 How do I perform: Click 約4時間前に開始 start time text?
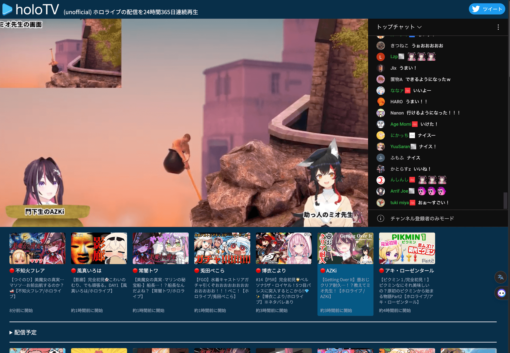395,310
